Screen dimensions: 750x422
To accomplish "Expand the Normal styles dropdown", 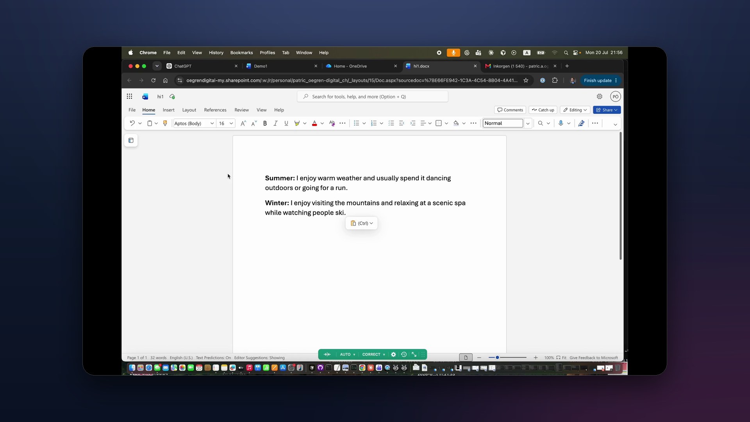I will [528, 123].
